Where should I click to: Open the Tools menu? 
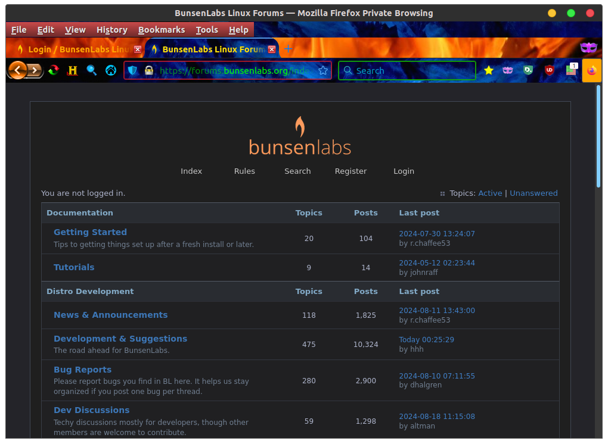click(207, 30)
